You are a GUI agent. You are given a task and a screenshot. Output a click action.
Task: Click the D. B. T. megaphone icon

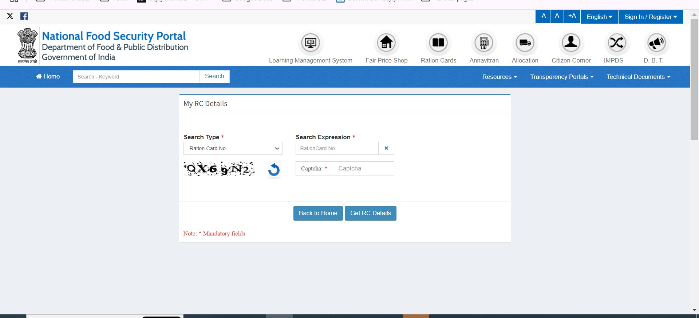coord(656,43)
